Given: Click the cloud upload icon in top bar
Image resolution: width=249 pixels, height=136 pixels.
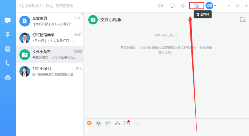Looking at the screenshot, I should tap(184, 6).
